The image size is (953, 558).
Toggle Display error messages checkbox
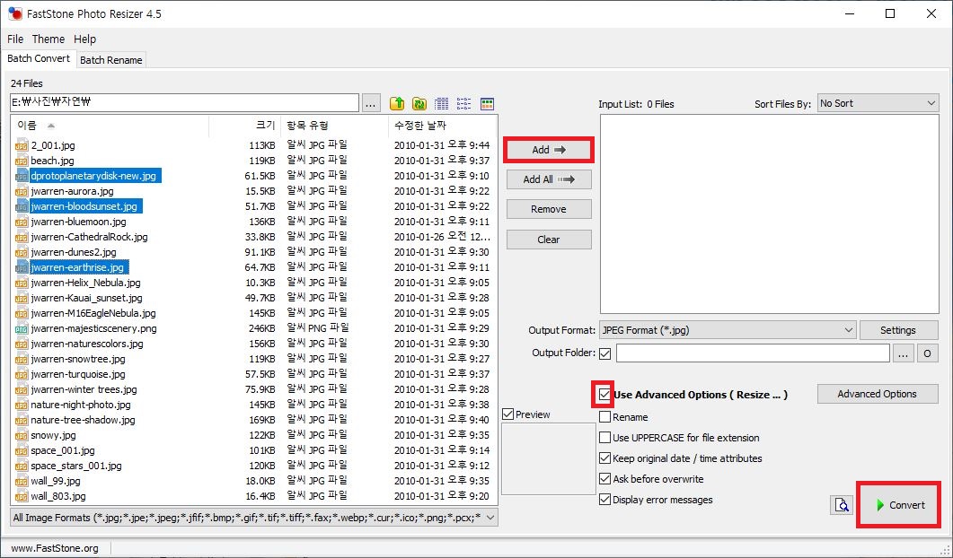coord(604,500)
